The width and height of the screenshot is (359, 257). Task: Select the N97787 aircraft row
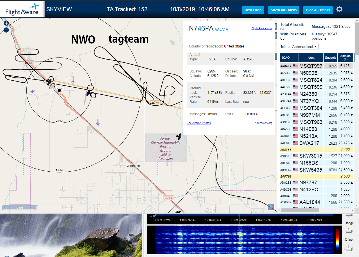[317, 183]
